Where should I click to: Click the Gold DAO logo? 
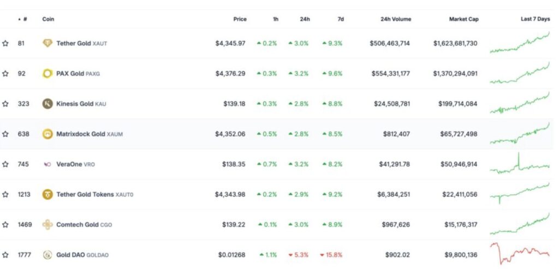click(x=47, y=255)
